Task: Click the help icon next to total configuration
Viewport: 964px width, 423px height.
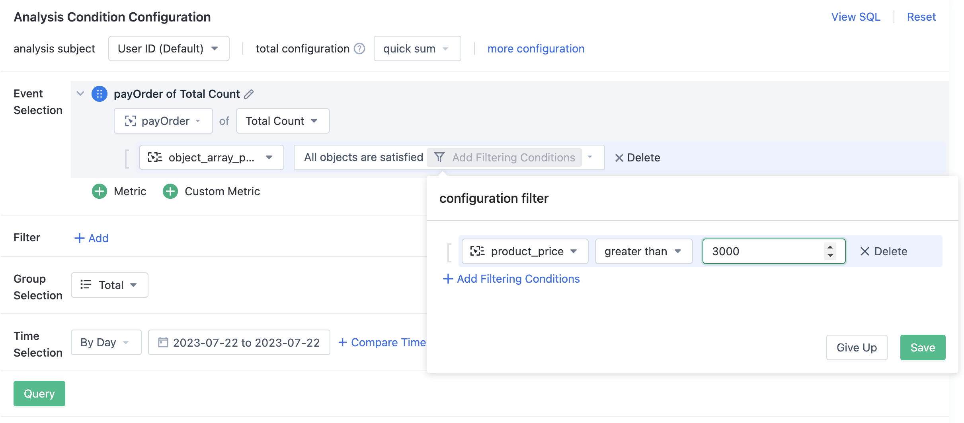Action: pos(359,49)
